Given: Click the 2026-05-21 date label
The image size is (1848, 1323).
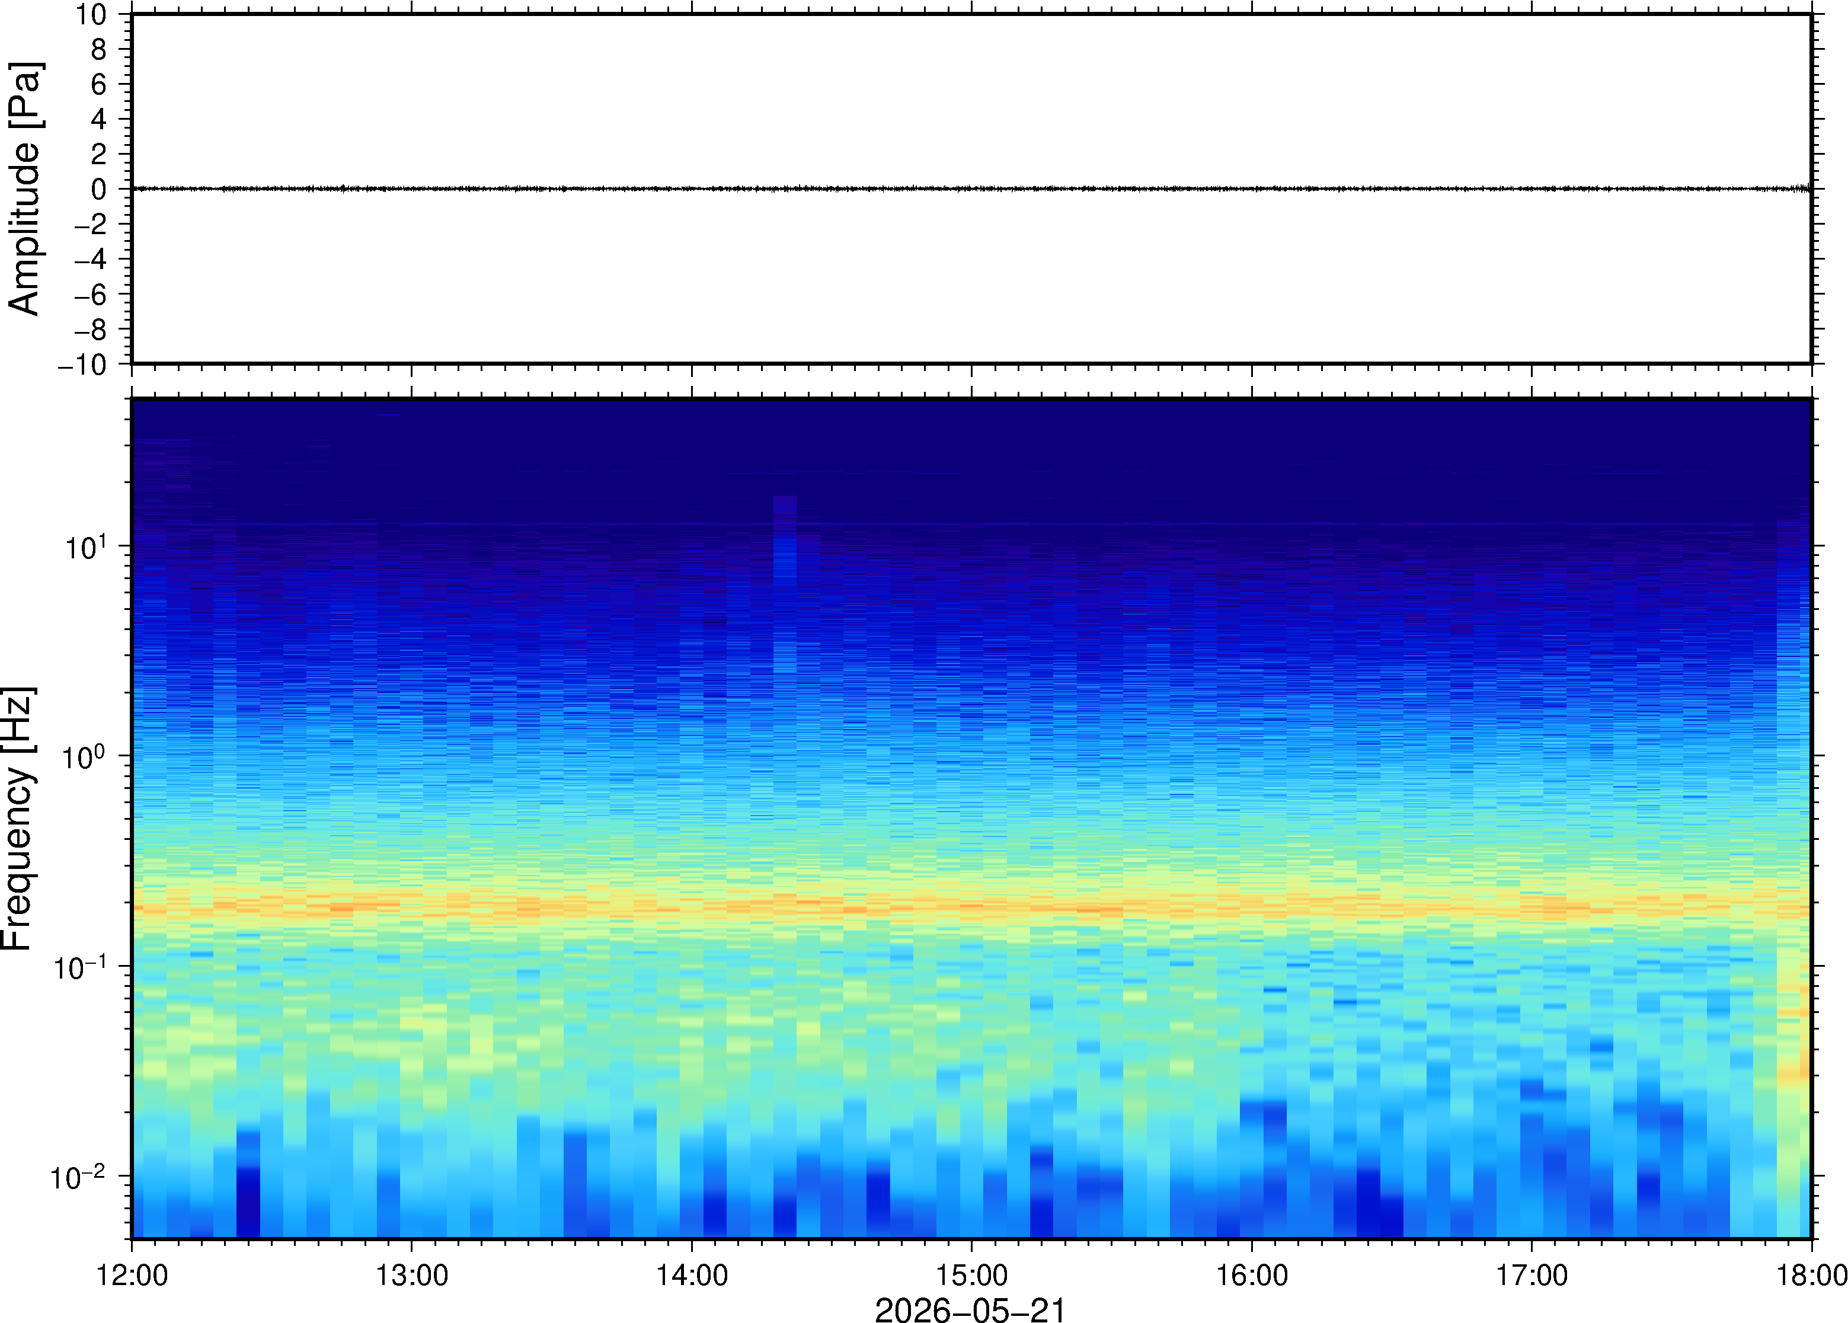Looking at the screenshot, I should coord(970,1309).
